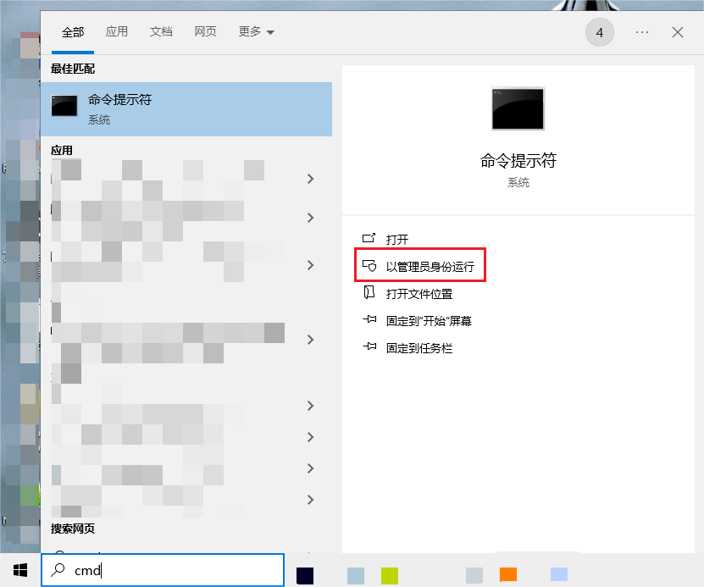This screenshot has width=704, height=587.
Task: Switch to the 应用 tab
Action: 117,31
